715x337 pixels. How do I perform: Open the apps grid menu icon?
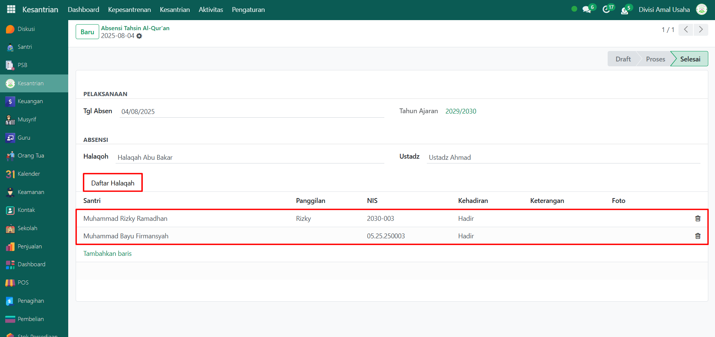pos(11,10)
